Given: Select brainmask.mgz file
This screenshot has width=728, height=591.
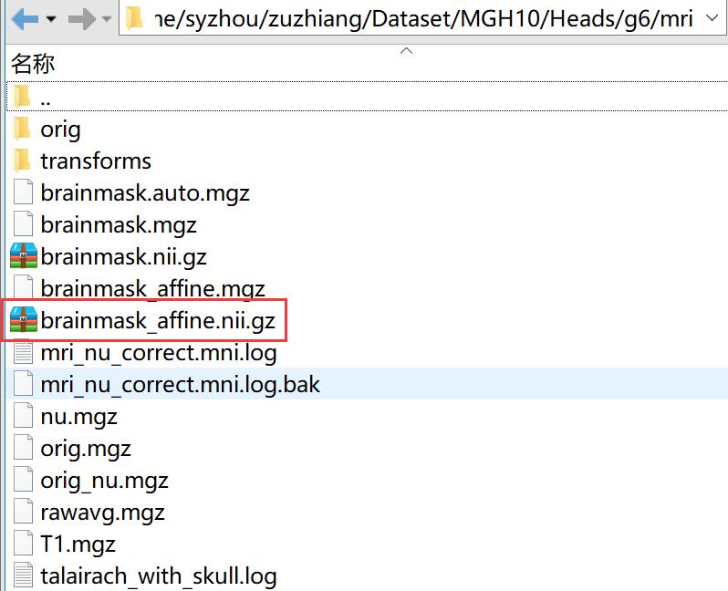Looking at the screenshot, I should [x=119, y=225].
